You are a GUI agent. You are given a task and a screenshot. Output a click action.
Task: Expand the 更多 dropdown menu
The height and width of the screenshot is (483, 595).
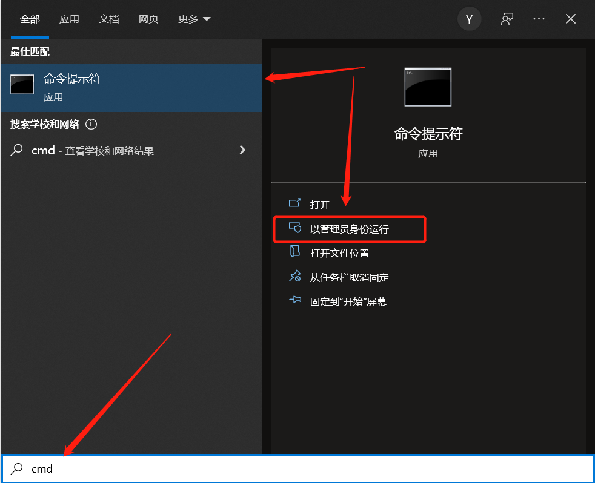click(x=194, y=19)
